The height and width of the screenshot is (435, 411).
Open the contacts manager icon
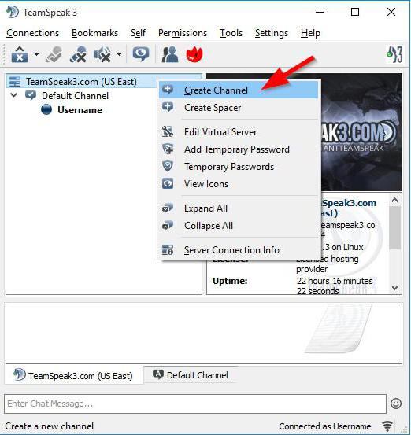170,54
